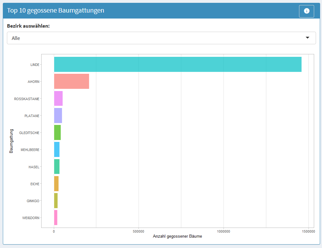Screen dimensions: 322x248
Task: Click the WEIßDORN axis label
Action: 31,218
